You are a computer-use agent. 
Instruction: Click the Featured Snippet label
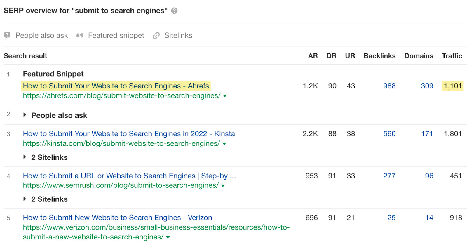point(53,74)
